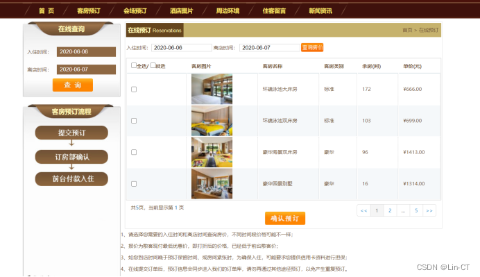480x277 pixels.
Task: Click the remaining rooms value 16
Action: coord(366,184)
